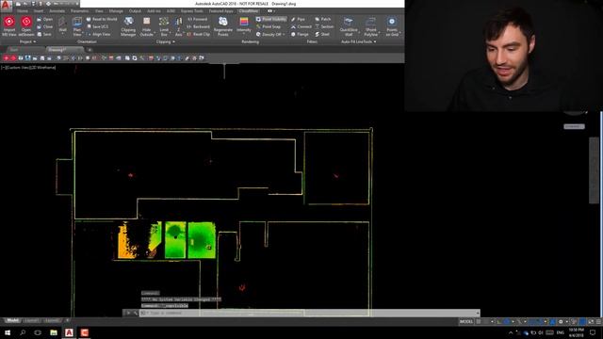This screenshot has height=339, width=603.
Task: Click the viewport view label at top-left
Action: pos(29,68)
